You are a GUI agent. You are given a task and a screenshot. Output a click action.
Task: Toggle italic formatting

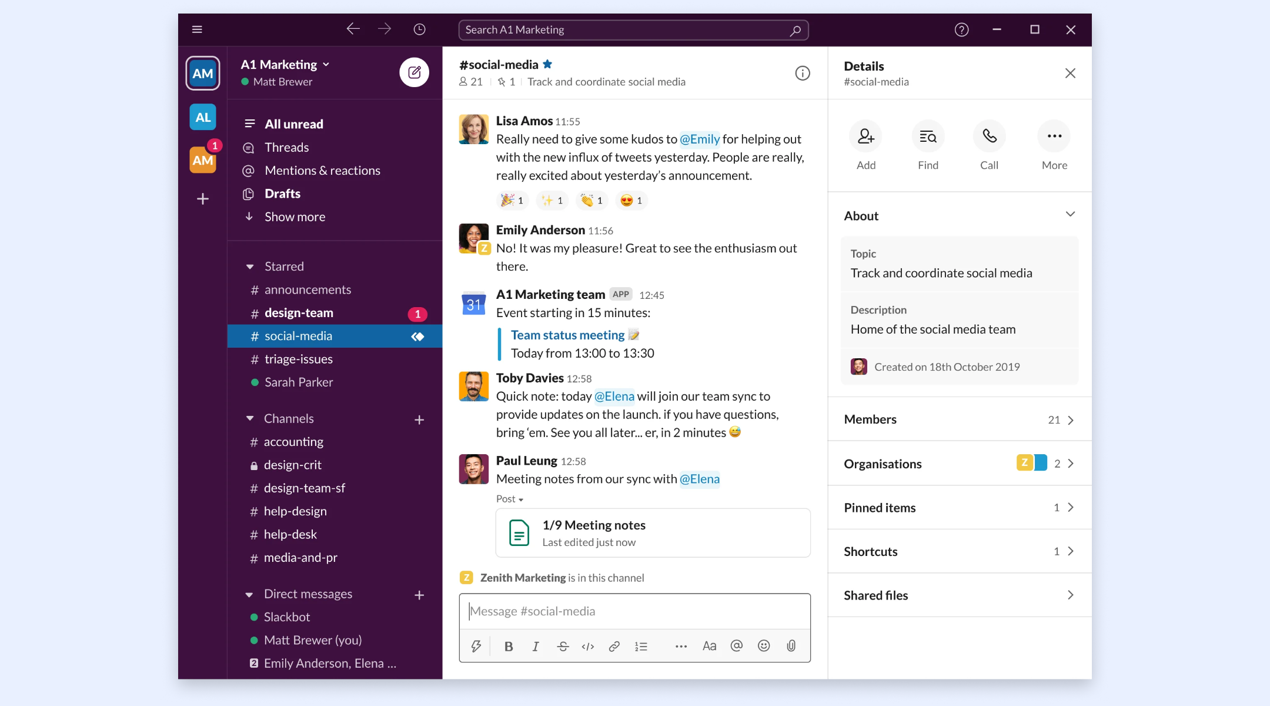[x=536, y=647]
